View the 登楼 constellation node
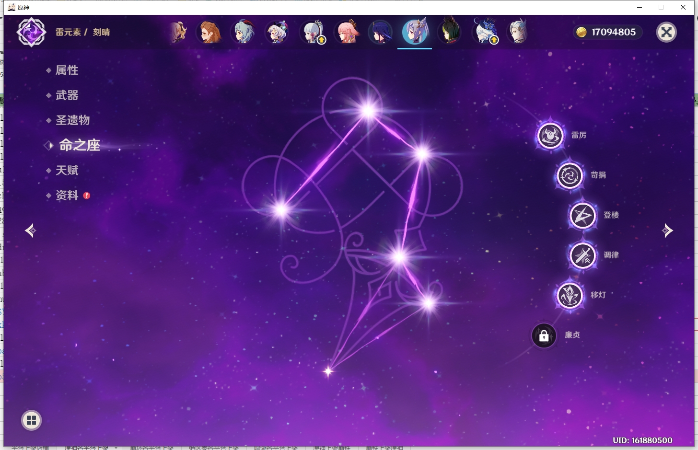This screenshot has width=698, height=450. (582, 215)
